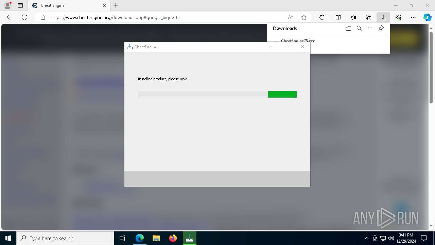Open the network tray icon

click(383, 238)
